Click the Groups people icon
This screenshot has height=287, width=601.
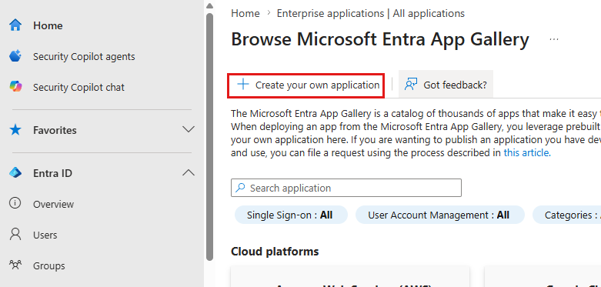(x=15, y=265)
